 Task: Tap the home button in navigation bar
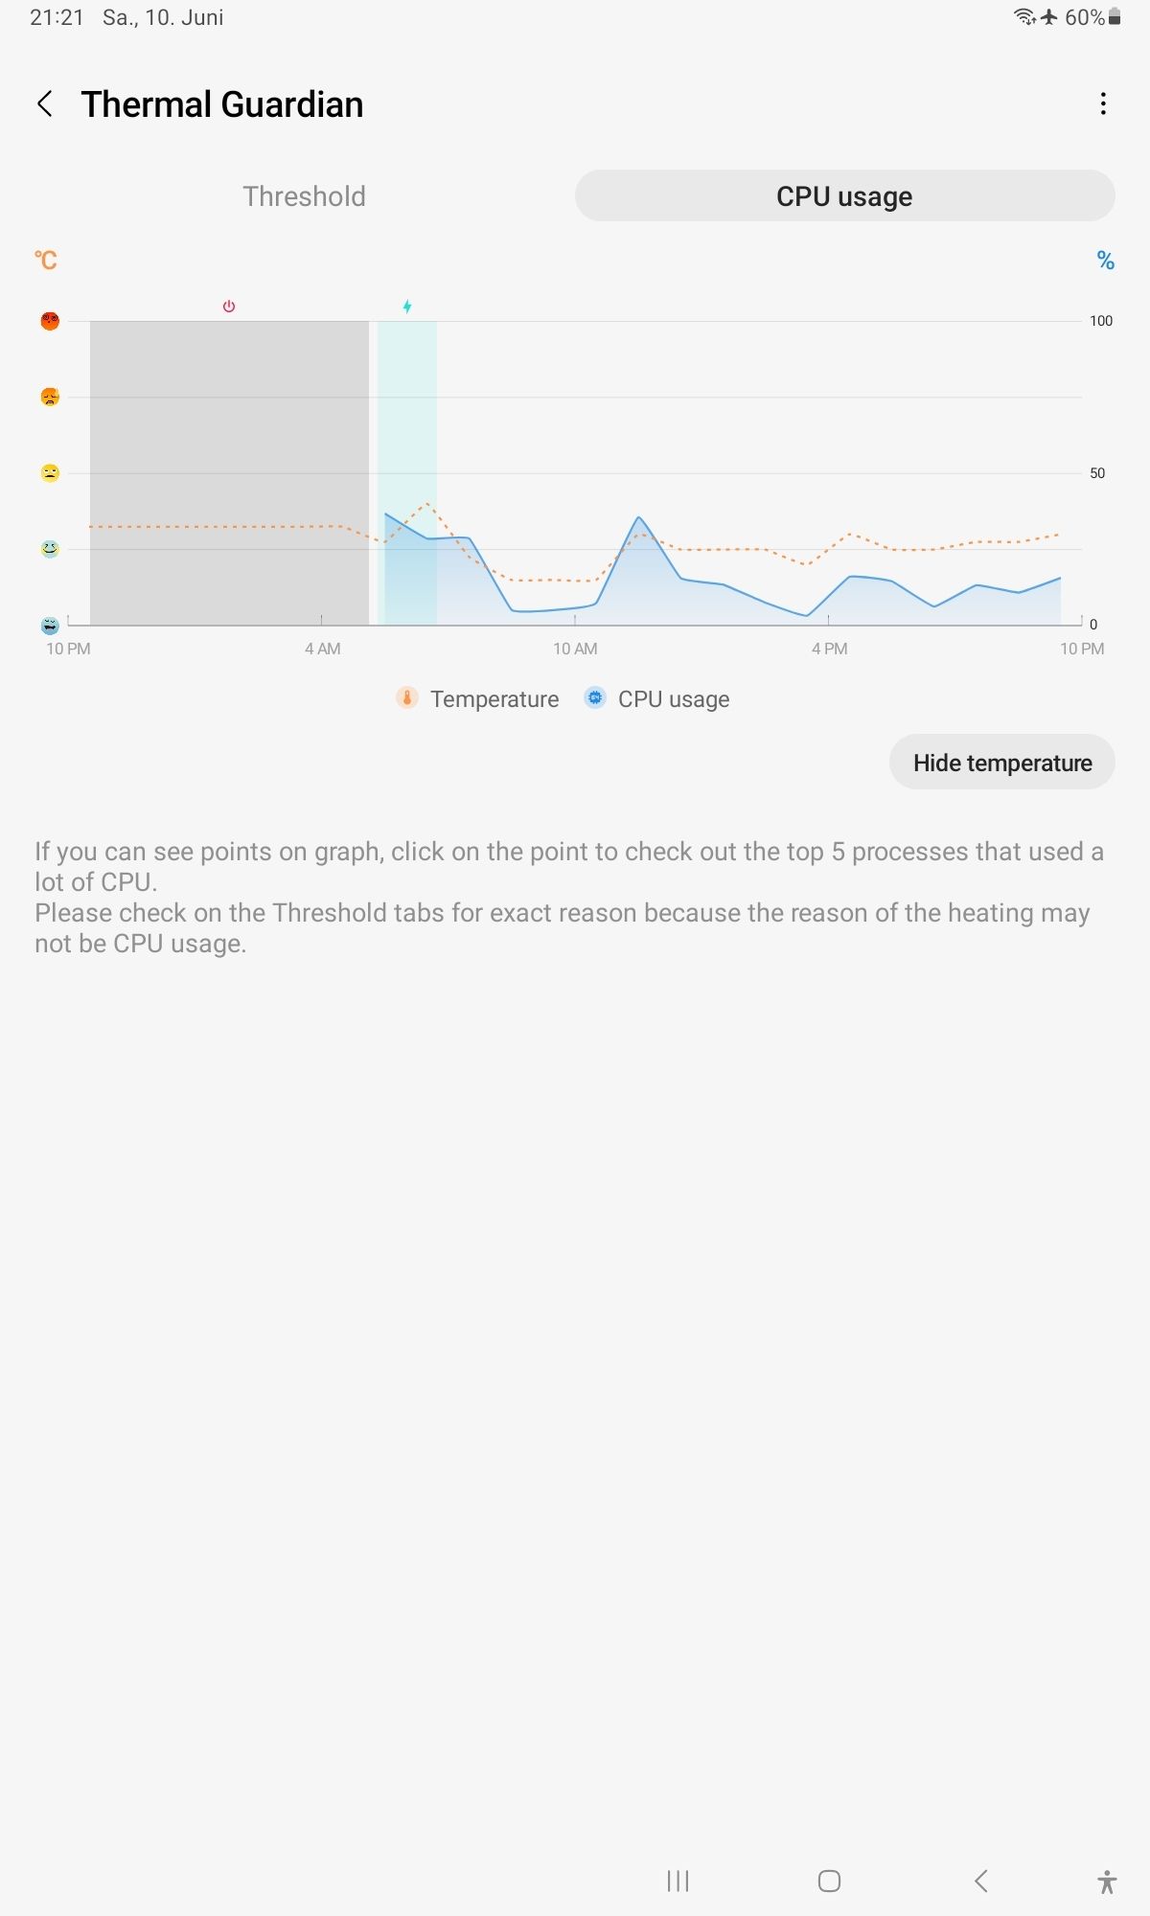click(x=829, y=1881)
